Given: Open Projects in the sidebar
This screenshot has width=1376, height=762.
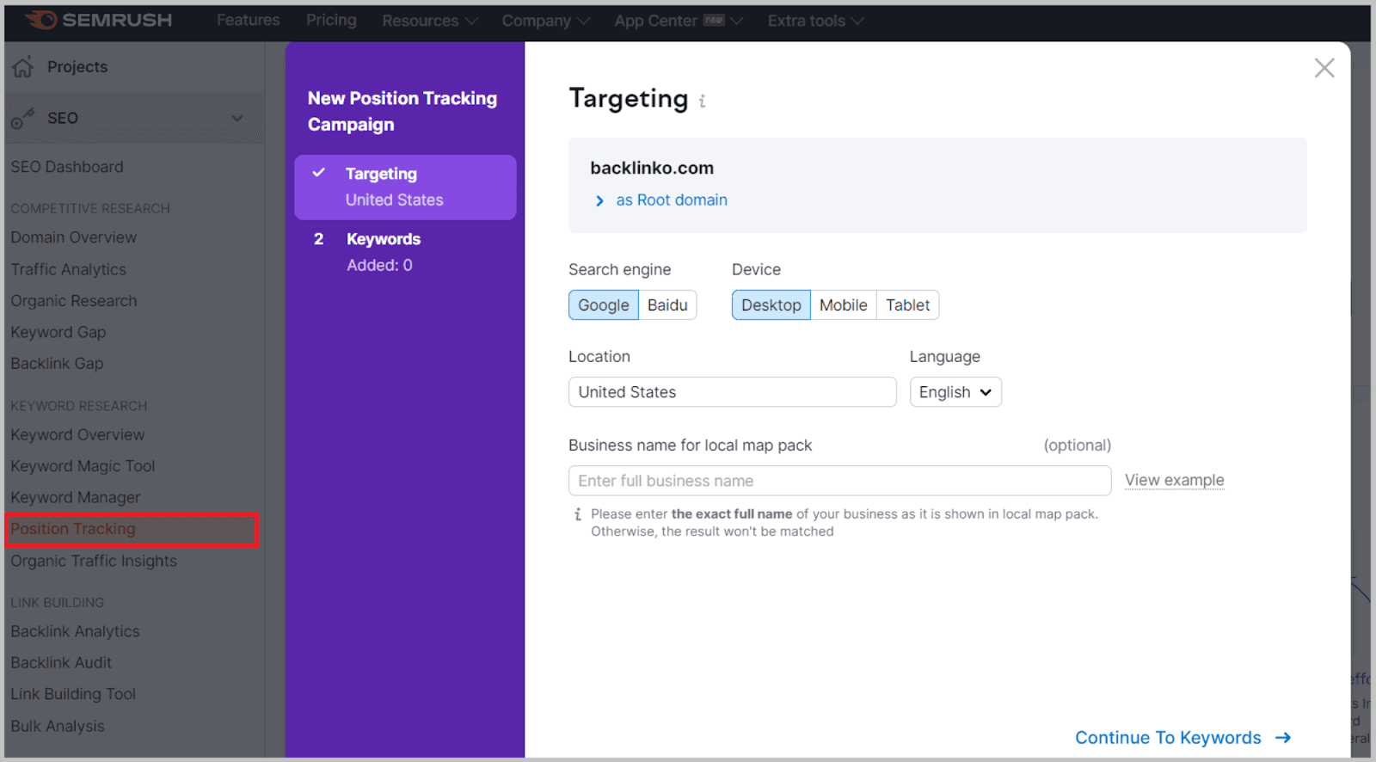Looking at the screenshot, I should 77,67.
